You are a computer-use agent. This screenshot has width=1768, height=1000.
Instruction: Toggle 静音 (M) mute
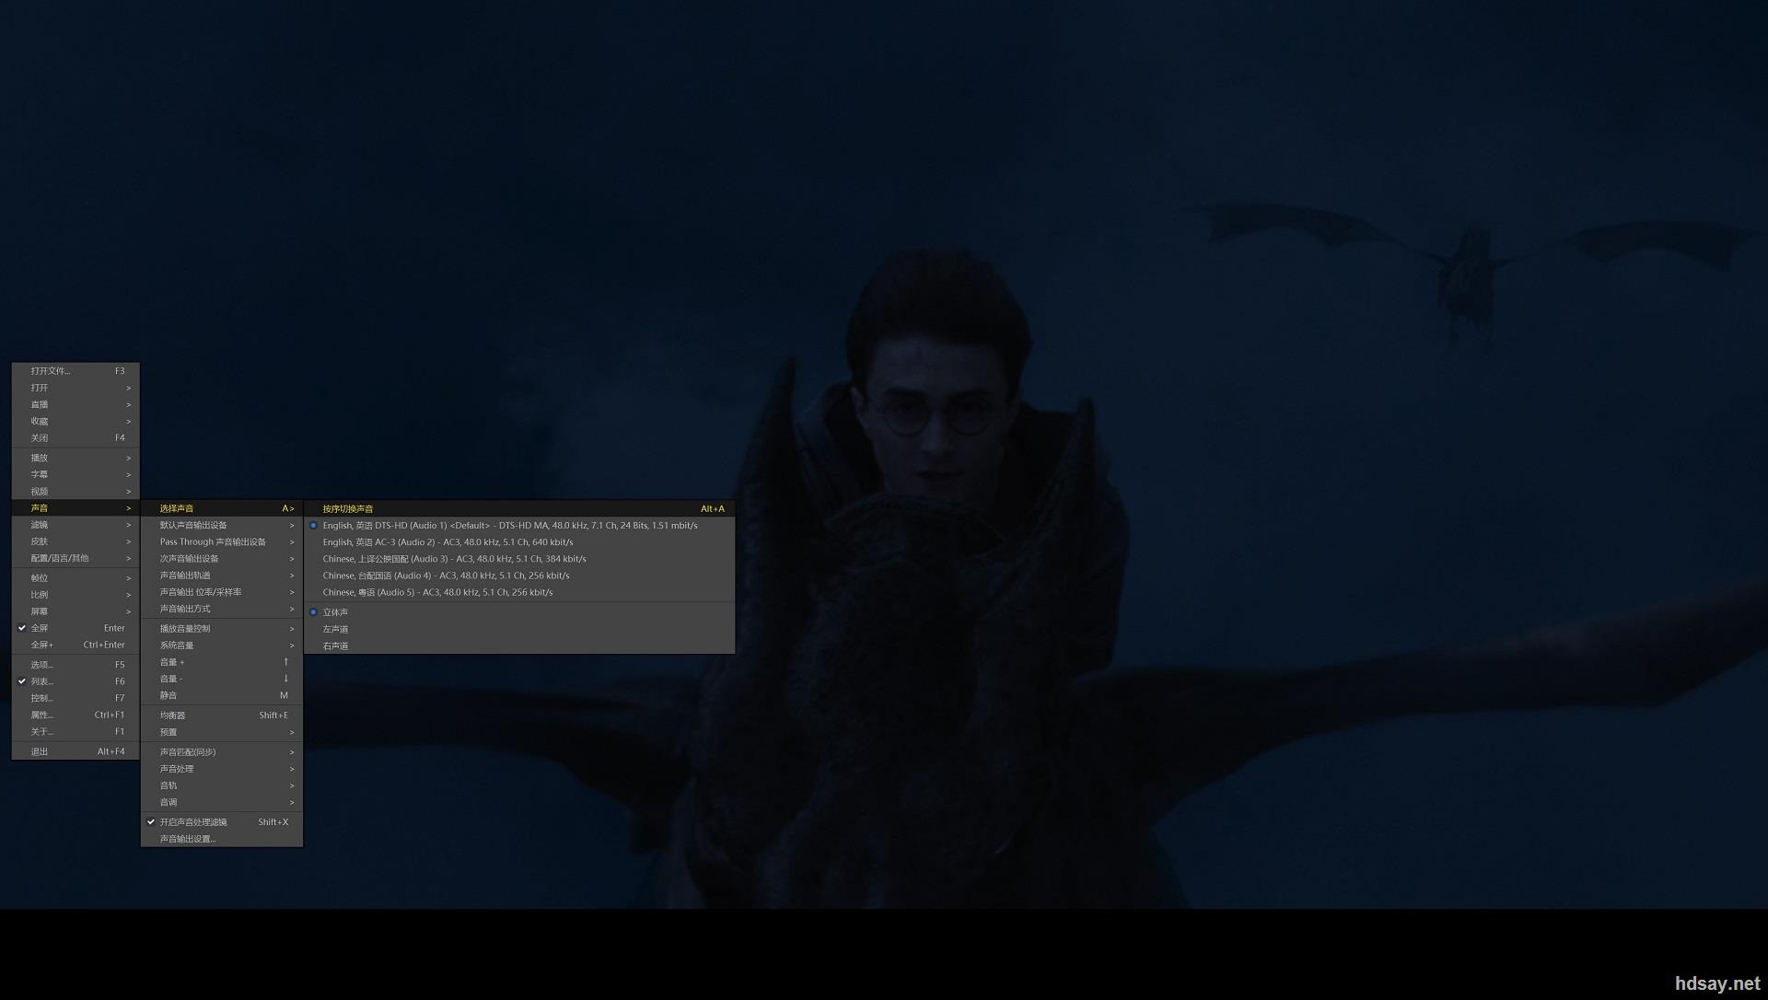click(222, 695)
